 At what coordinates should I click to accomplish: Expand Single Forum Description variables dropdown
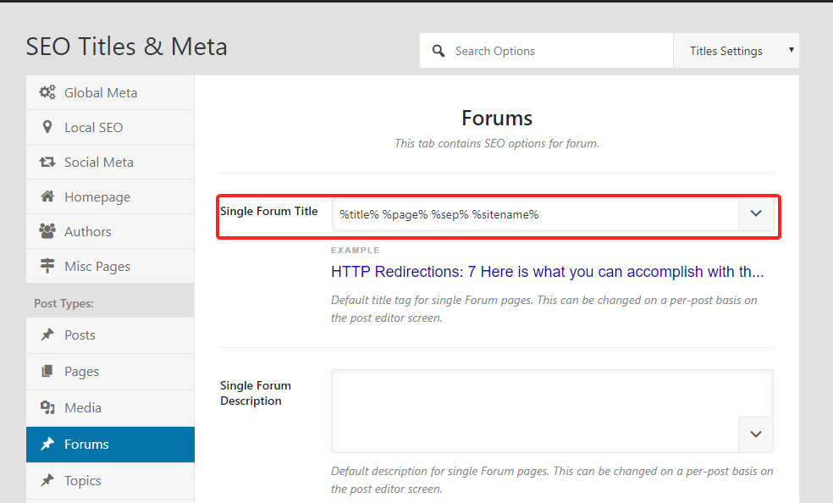click(x=756, y=434)
